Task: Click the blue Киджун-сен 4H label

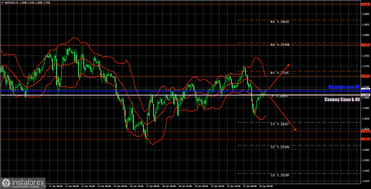Action: pos(344,87)
